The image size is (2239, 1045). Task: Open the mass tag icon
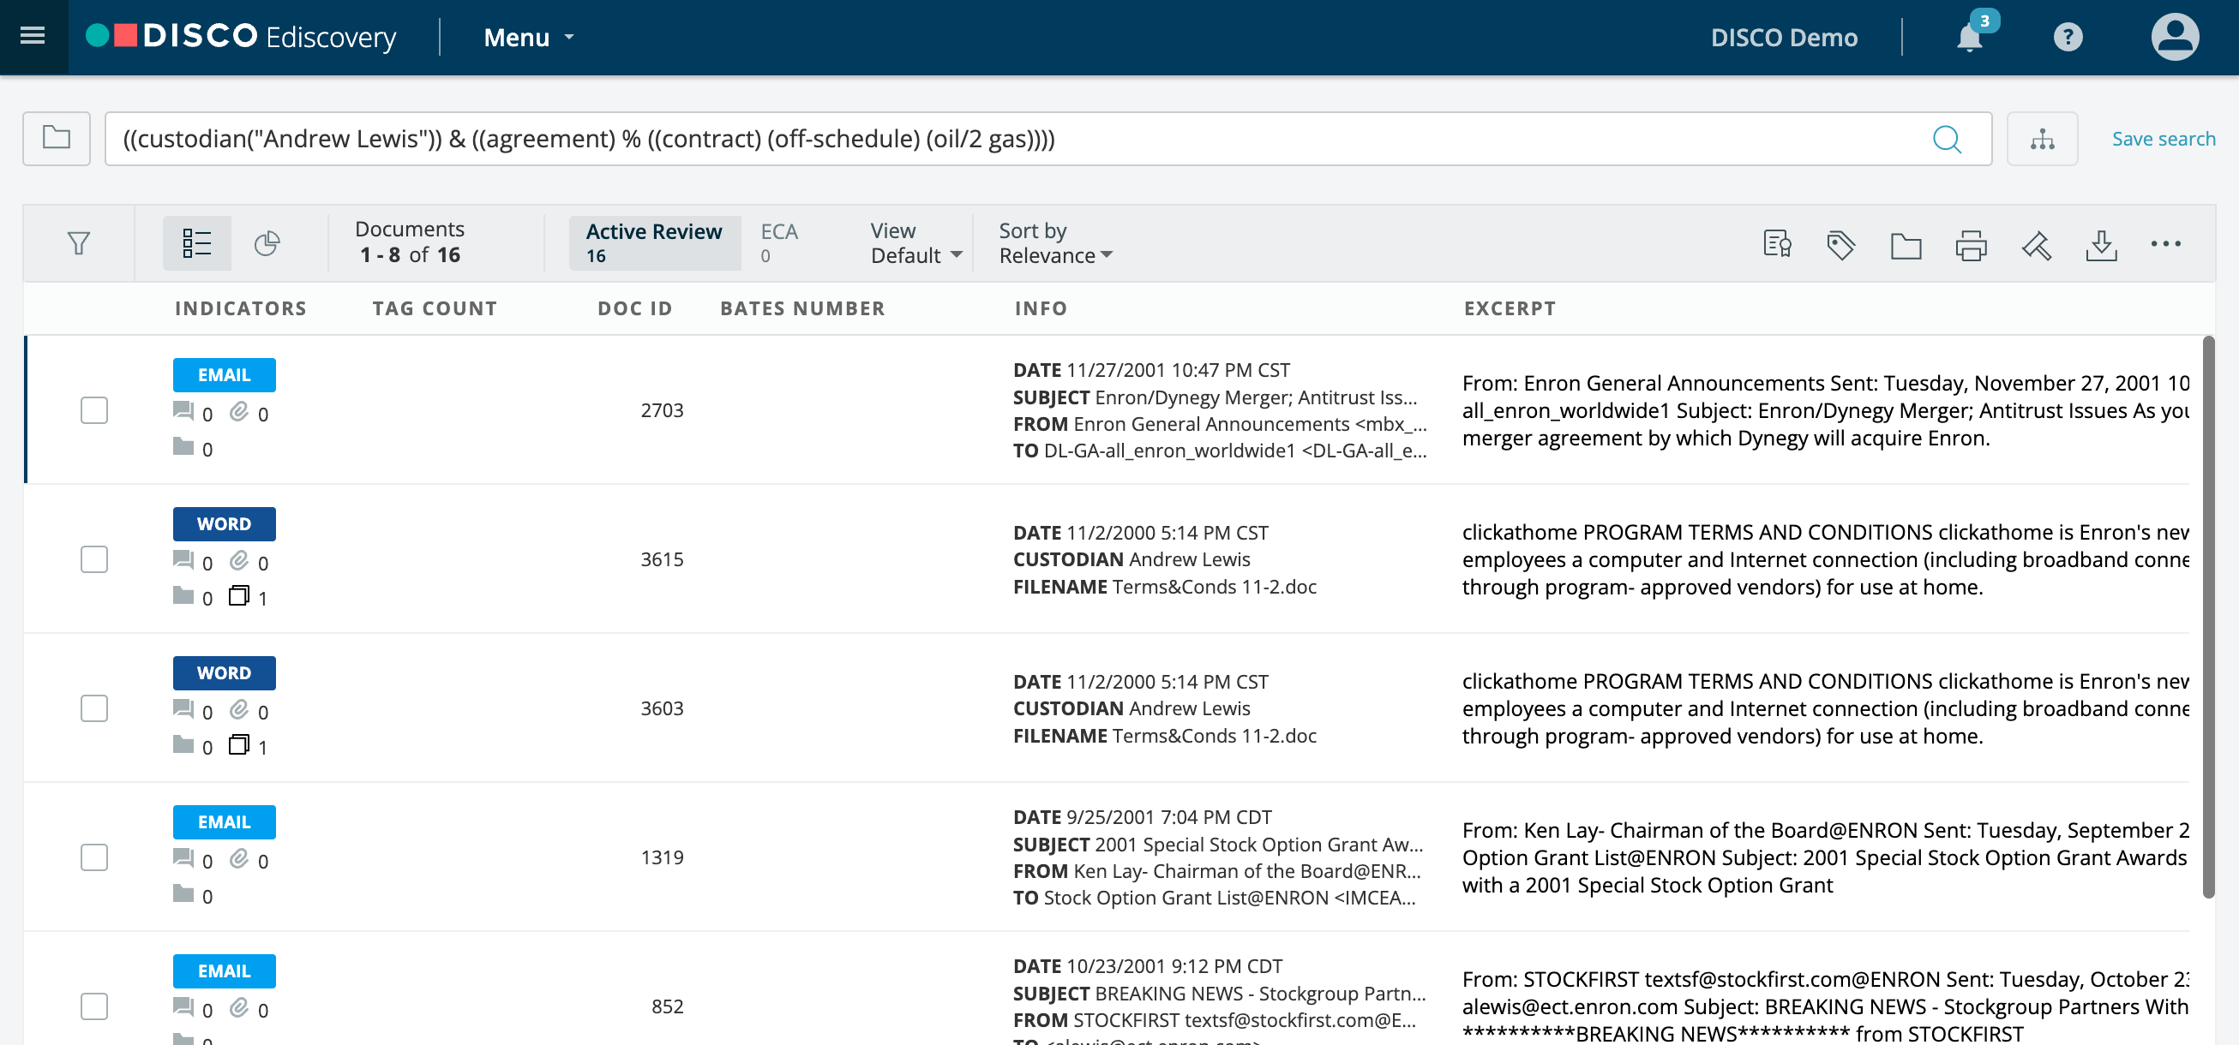tap(1841, 245)
